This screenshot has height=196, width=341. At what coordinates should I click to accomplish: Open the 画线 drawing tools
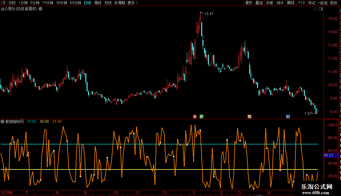tap(291, 3)
